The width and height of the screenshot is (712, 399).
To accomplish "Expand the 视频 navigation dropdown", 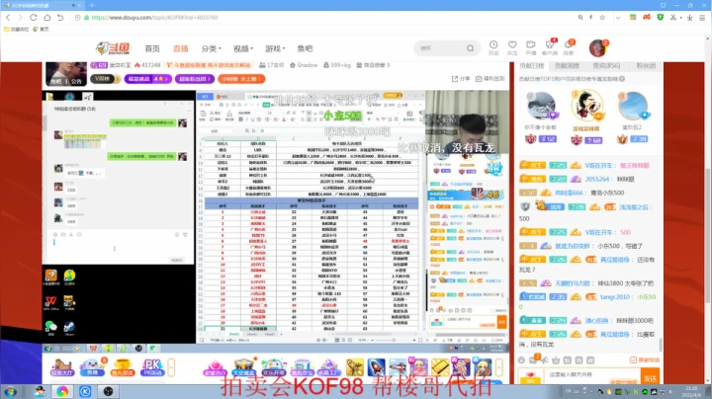I will tap(243, 48).
